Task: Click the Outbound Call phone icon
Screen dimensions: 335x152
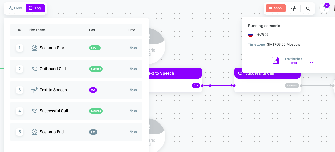Action: tap(35, 69)
